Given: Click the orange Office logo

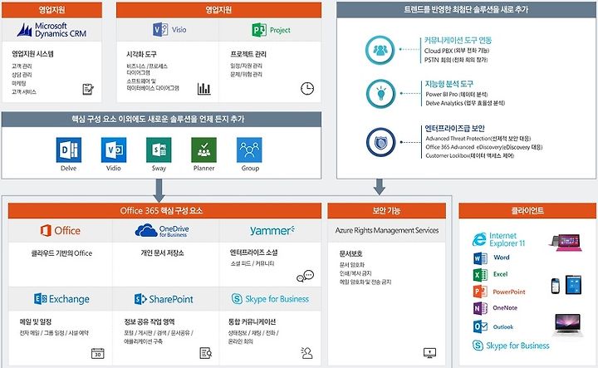Looking at the screenshot, I should [x=61, y=230].
